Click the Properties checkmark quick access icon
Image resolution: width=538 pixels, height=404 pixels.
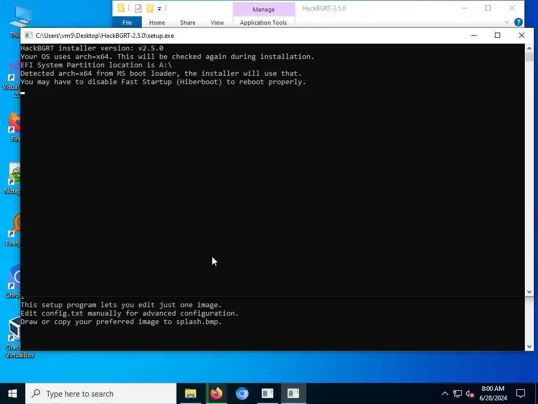138,8
